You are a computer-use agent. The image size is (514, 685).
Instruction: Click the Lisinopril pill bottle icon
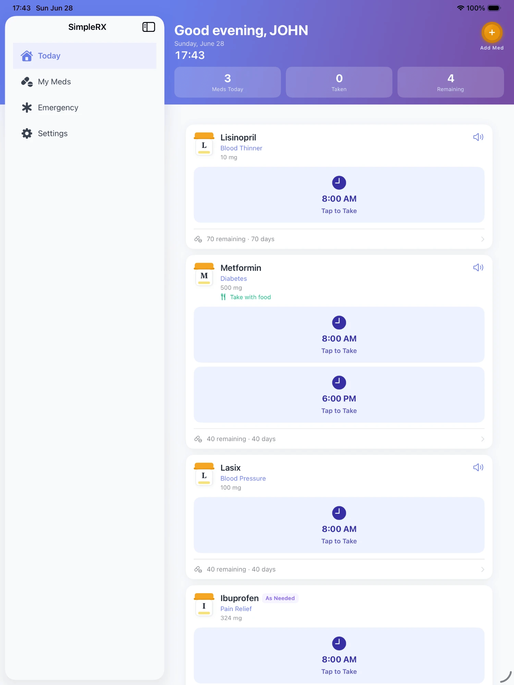tap(204, 144)
